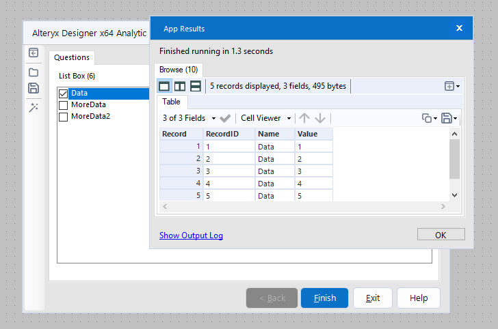Click the checkmark apply fields icon
This screenshot has height=329, width=498.
(x=225, y=118)
